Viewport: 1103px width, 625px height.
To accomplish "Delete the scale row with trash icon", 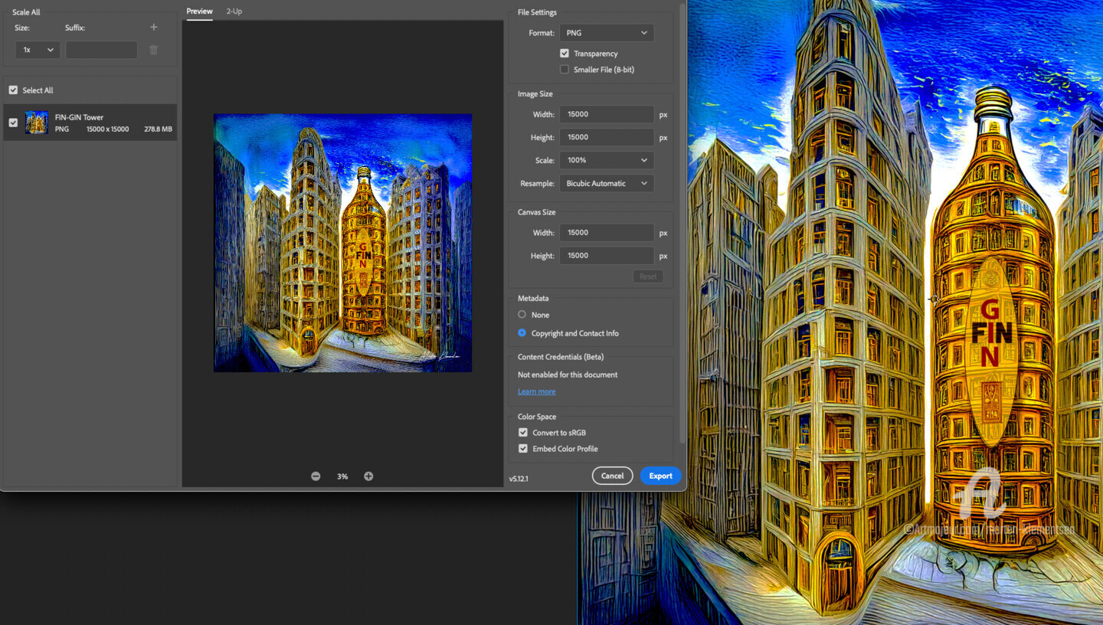I will 153,50.
